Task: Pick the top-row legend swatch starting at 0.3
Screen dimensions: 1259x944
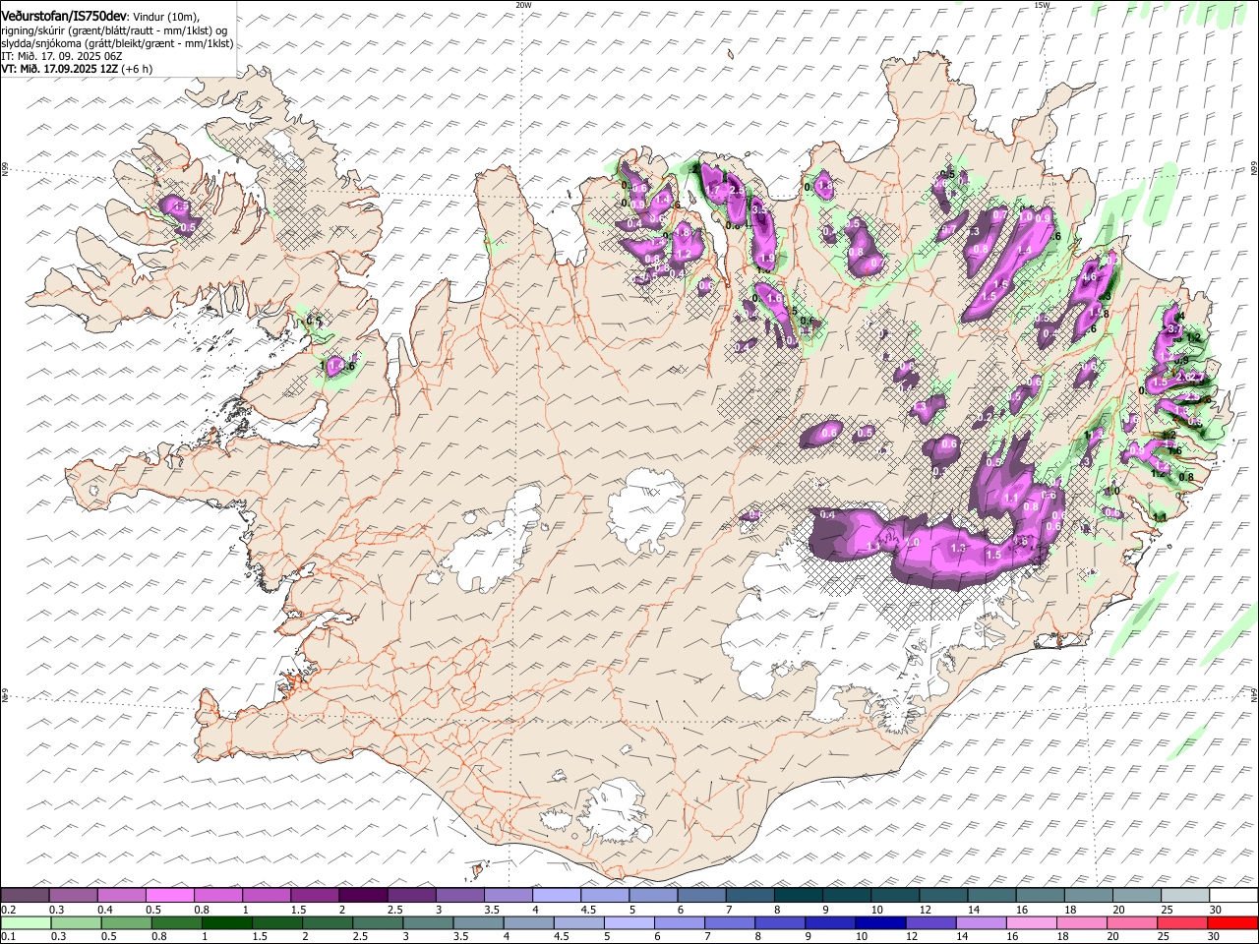Action: [73, 895]
